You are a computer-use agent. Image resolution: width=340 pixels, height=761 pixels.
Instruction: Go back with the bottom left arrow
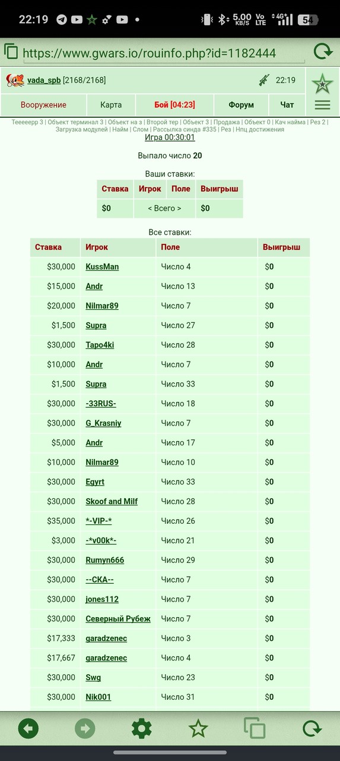tap(28, 728)
